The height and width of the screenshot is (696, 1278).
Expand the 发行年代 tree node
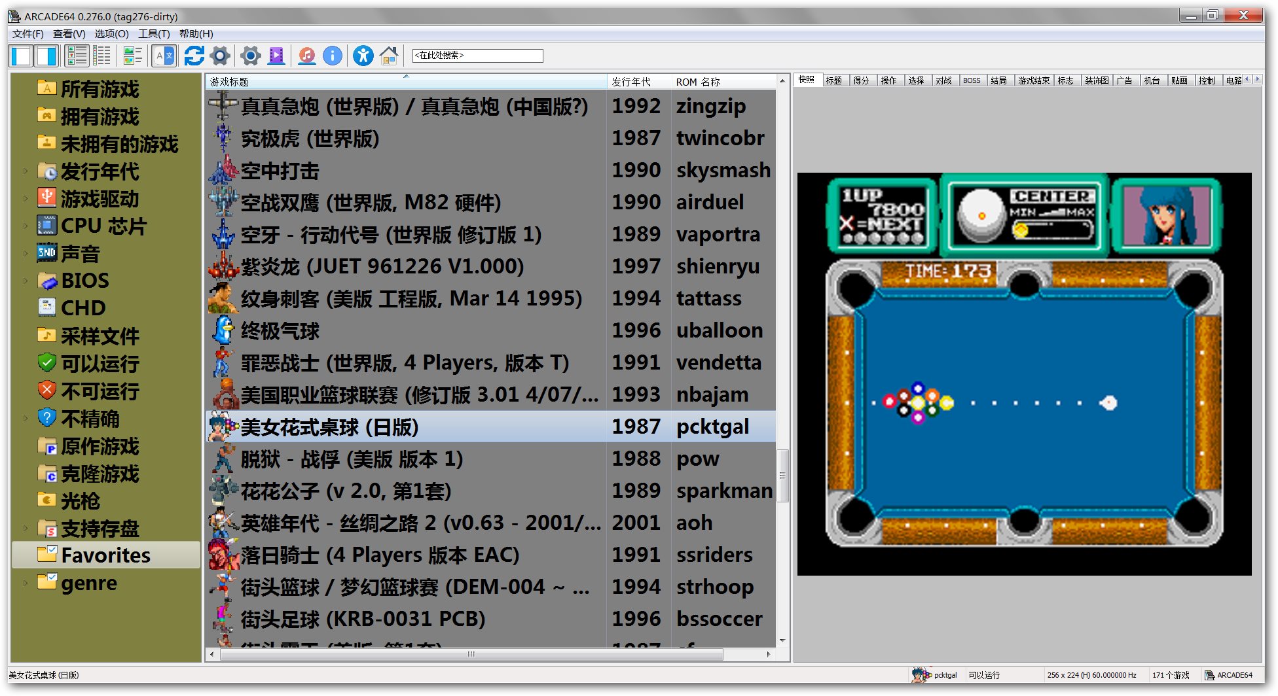click(26, 171)
